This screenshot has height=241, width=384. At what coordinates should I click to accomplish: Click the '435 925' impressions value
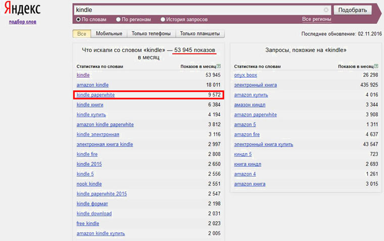point(369,85)
